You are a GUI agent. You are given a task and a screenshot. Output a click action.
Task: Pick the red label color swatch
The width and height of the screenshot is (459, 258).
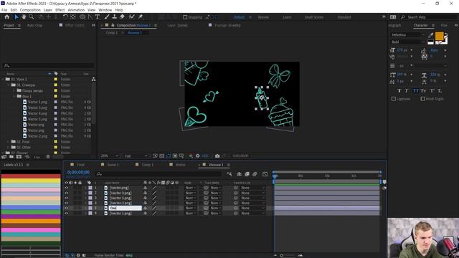point(31,176)
